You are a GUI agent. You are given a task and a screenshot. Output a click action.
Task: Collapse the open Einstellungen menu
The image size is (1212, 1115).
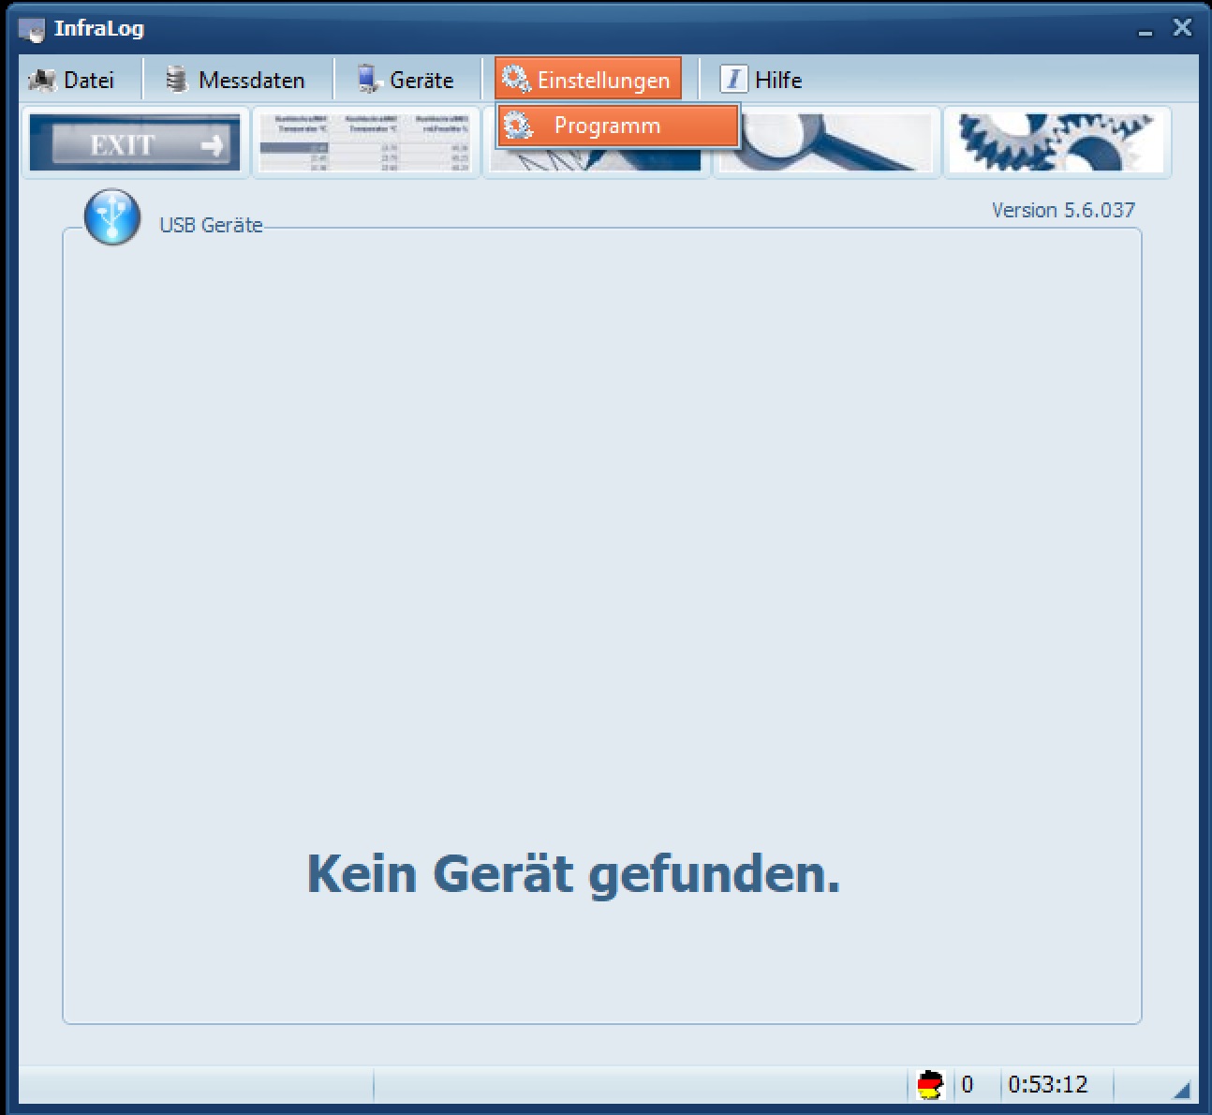pyautogui.click(x=588, y=81)
